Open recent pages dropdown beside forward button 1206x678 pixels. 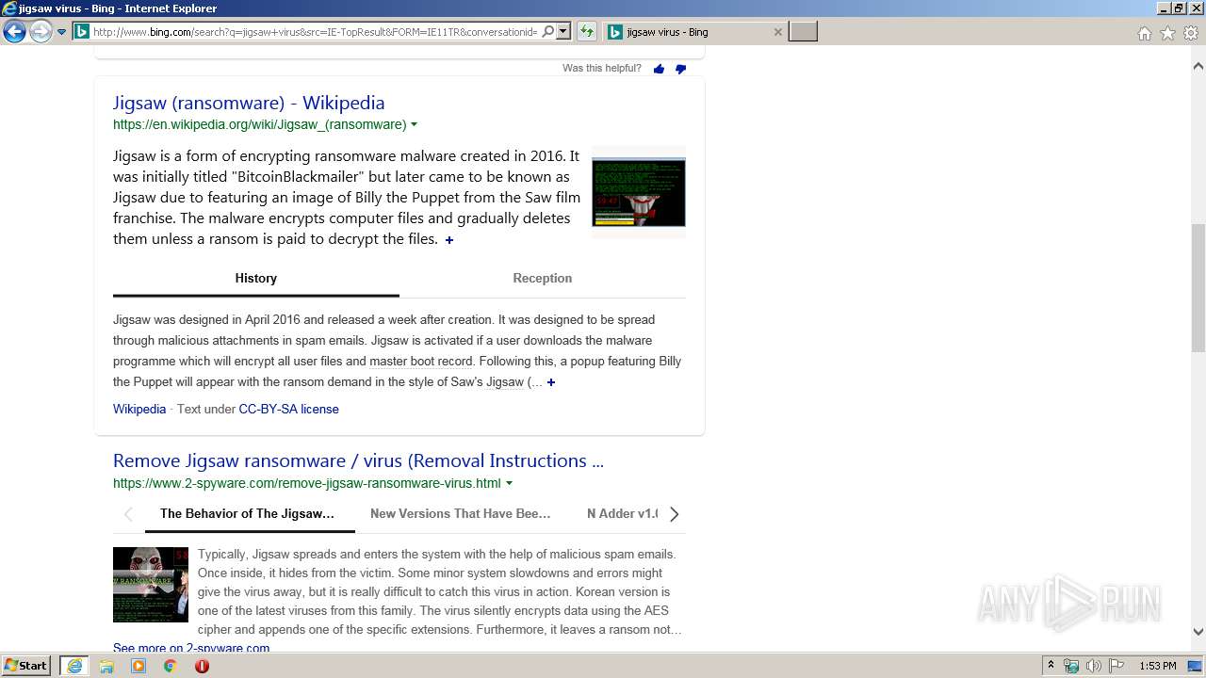[62, 32]
